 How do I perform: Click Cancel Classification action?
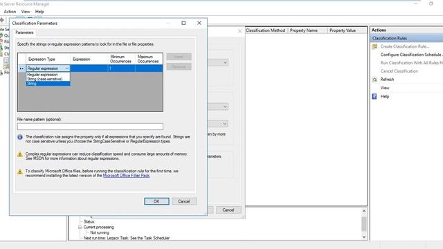(x=399, y=71)
